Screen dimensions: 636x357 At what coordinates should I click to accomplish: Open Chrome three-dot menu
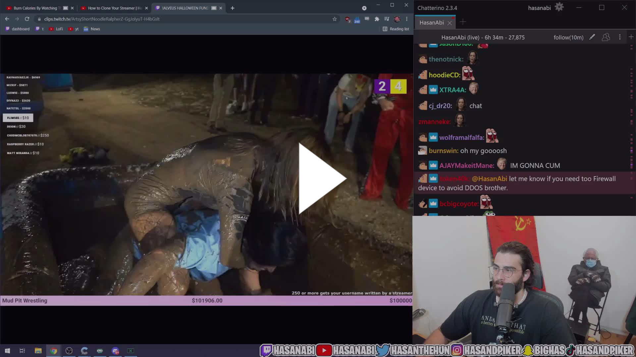(407, 19)
